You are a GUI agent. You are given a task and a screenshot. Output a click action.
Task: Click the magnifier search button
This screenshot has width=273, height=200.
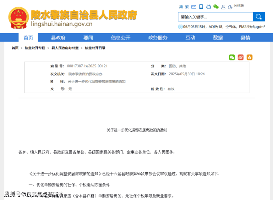point(259,17)
